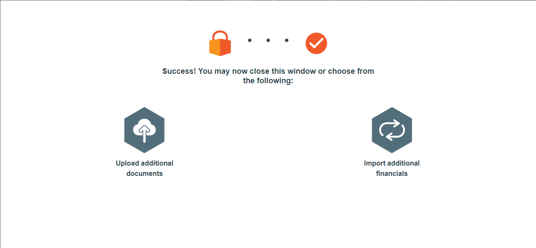Click the import loop arrows hexagon icon
Viewport: 536px width, 248px height.
(x=392, y=130)
